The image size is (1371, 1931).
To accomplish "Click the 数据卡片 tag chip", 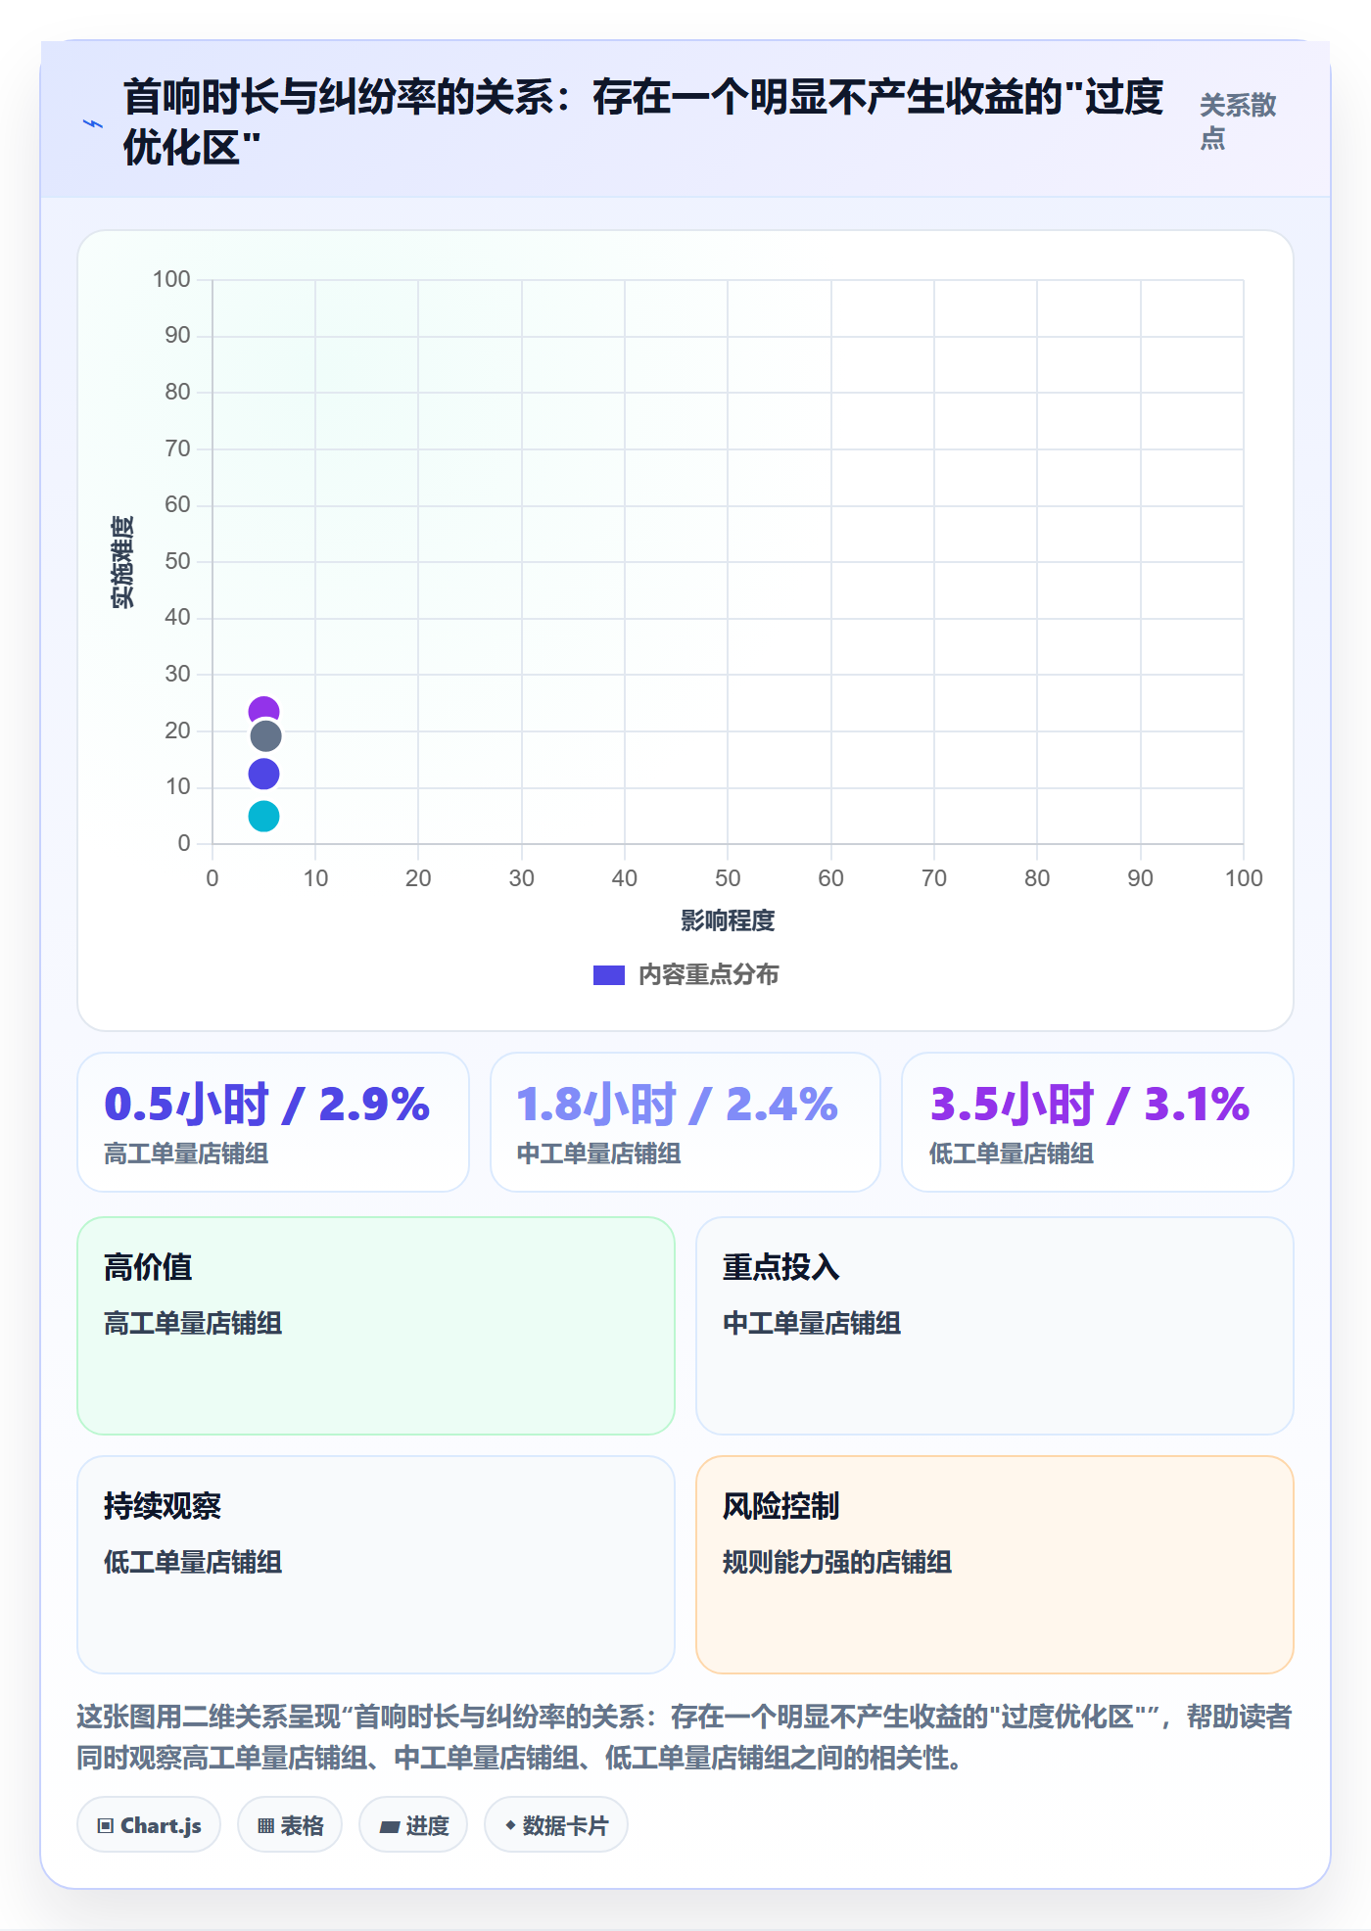I will [556, 1825].
